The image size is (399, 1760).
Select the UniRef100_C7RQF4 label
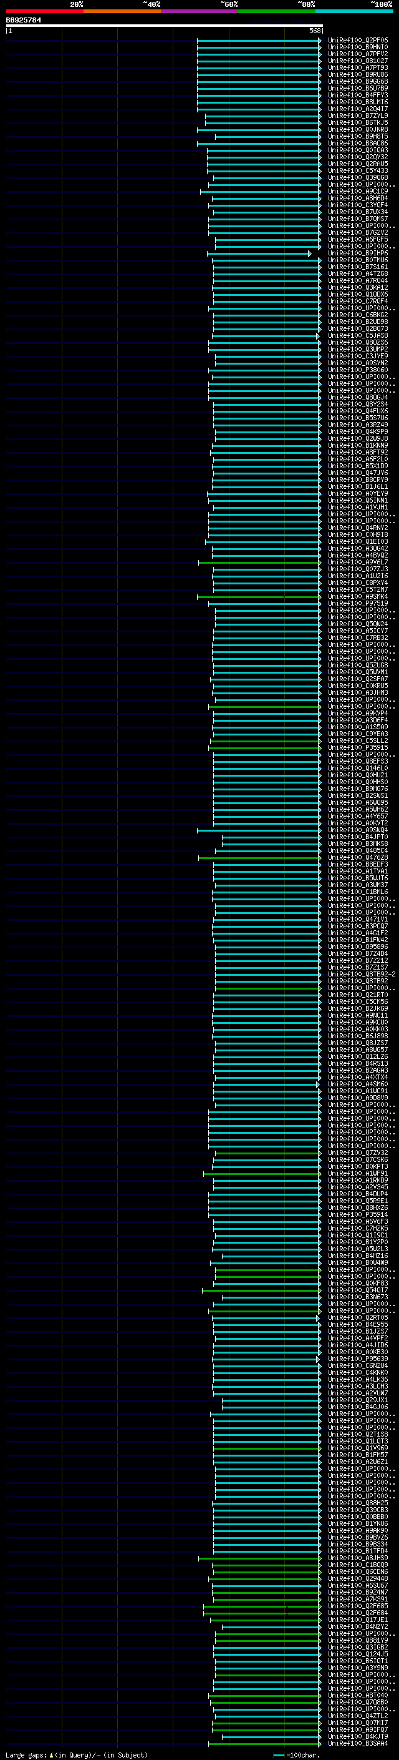[x=357, y=302]
